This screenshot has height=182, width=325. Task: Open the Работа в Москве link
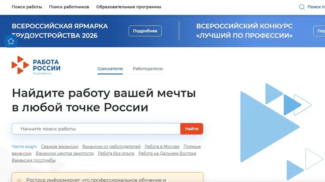point(162,146)
